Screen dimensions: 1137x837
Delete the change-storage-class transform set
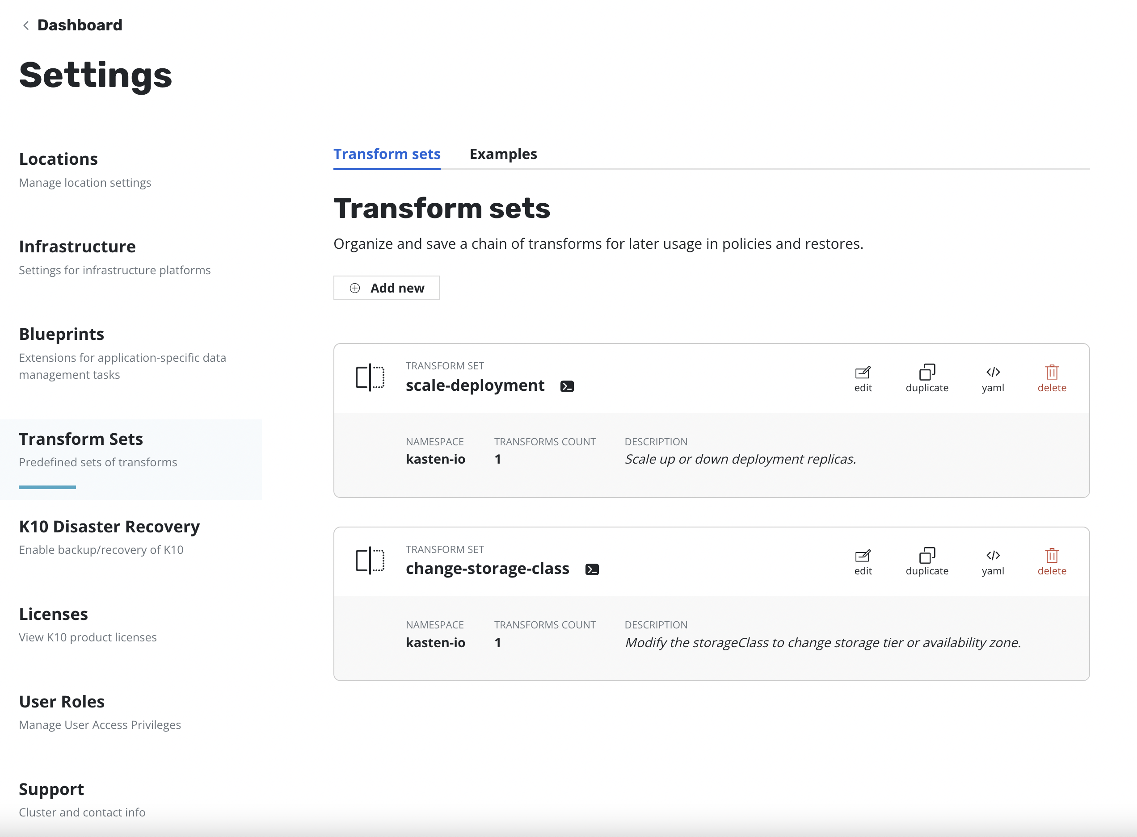pyautogui.click(x=1051, y=561)
